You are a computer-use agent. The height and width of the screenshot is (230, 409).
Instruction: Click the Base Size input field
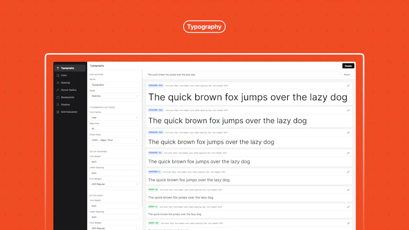coord(114,129)
